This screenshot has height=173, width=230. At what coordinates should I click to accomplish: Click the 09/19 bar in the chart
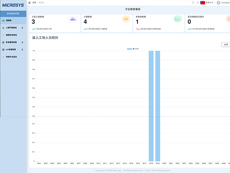[157, 106]
